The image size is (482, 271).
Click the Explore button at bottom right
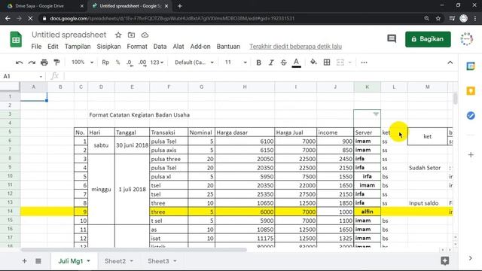pos(445,261)
